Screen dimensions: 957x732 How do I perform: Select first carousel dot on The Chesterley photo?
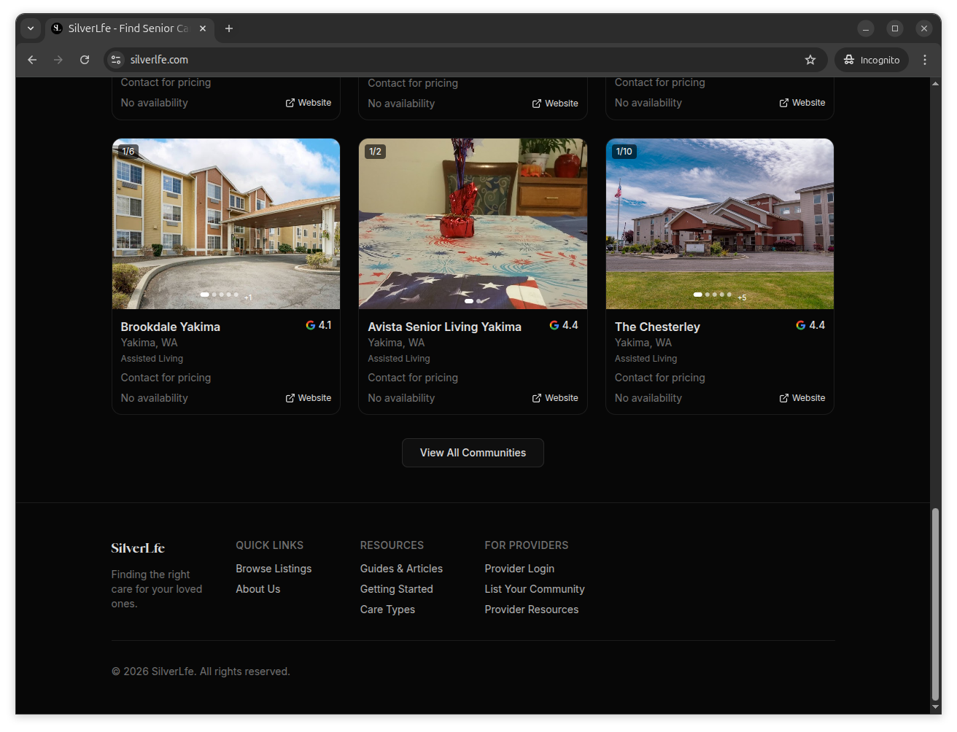(698, 295)
